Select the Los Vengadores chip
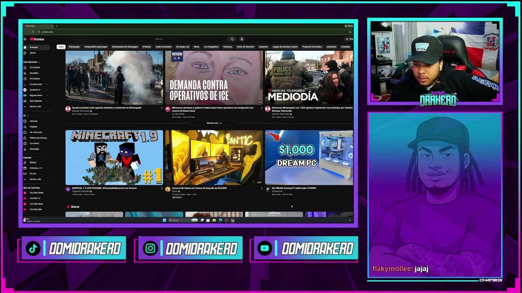This screenshot has height=293, width=522. [211, 47]
